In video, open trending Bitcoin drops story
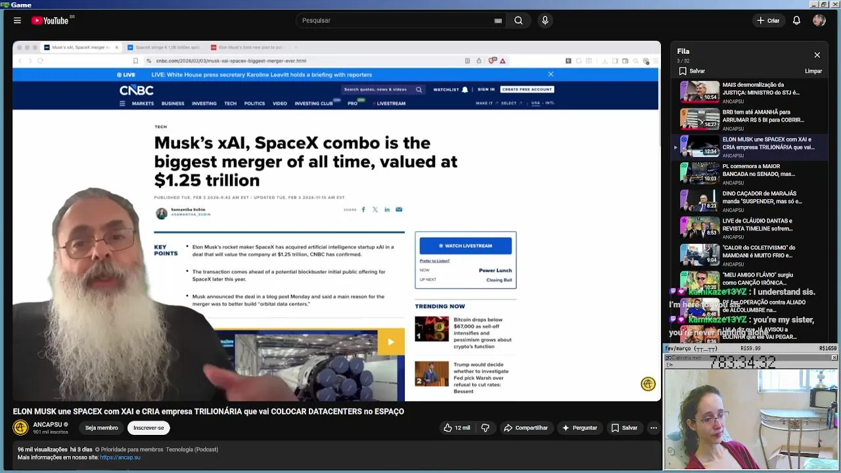 pos(482,333)
